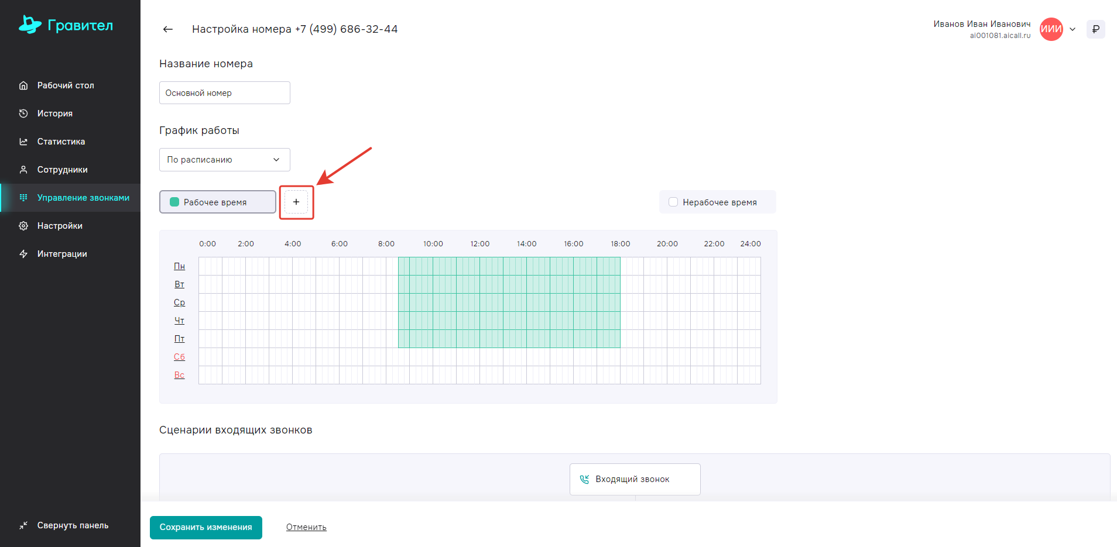
Task: Expand the По расписанию dropdown
Action: (224, 160)
